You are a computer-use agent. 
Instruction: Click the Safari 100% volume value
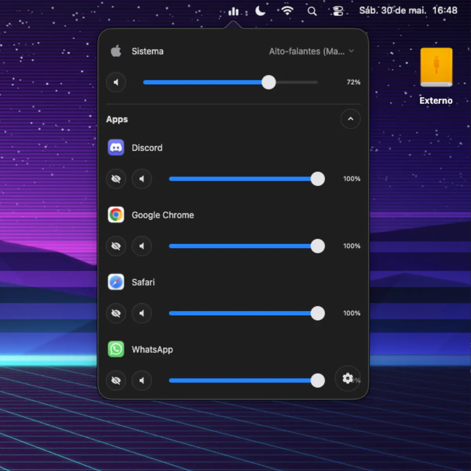coord(352,313)
